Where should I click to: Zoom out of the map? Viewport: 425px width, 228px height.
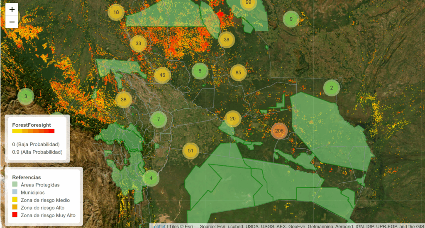(12, 22)
